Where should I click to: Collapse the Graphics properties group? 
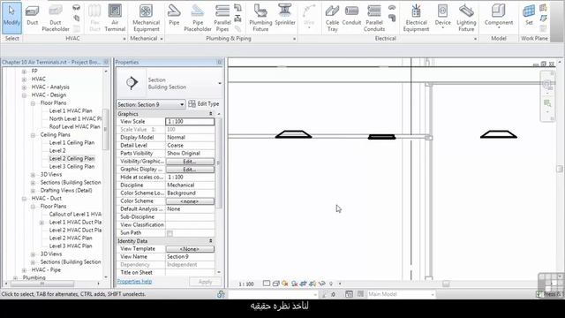(211, 114)
